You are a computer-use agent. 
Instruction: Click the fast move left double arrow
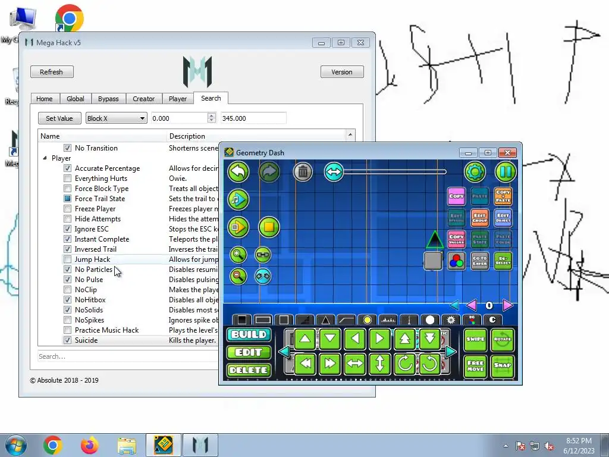tap(305, 364)
